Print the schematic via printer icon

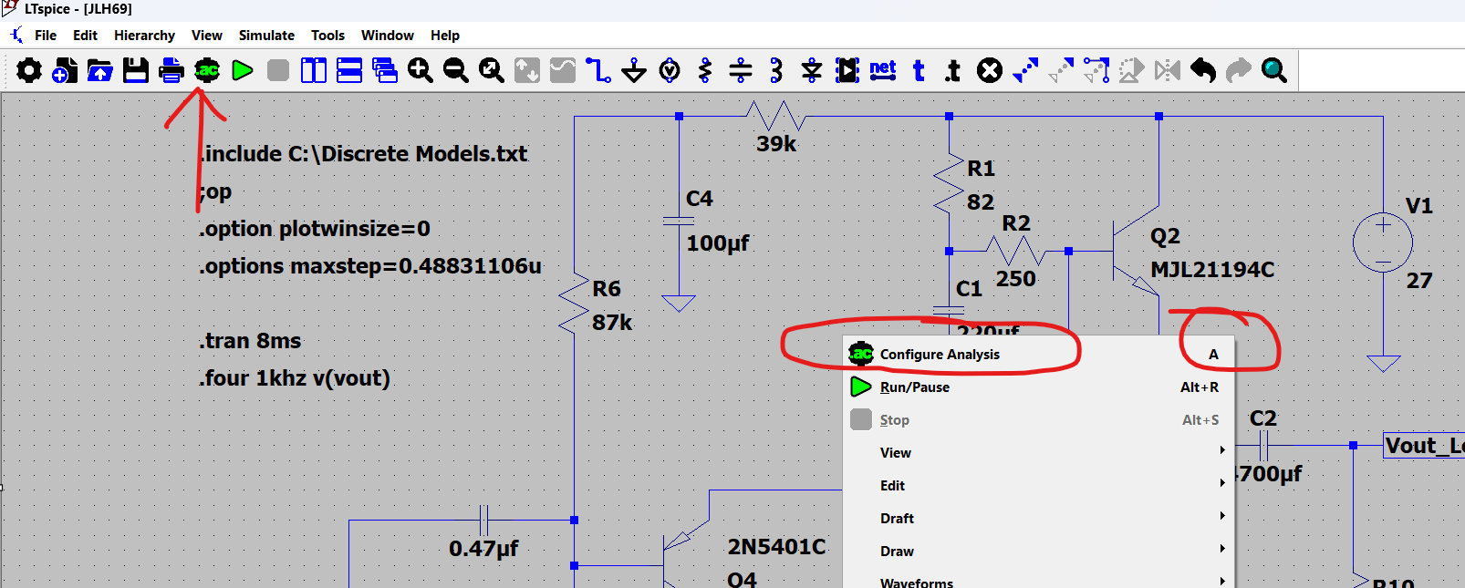[x=171, y=70]
